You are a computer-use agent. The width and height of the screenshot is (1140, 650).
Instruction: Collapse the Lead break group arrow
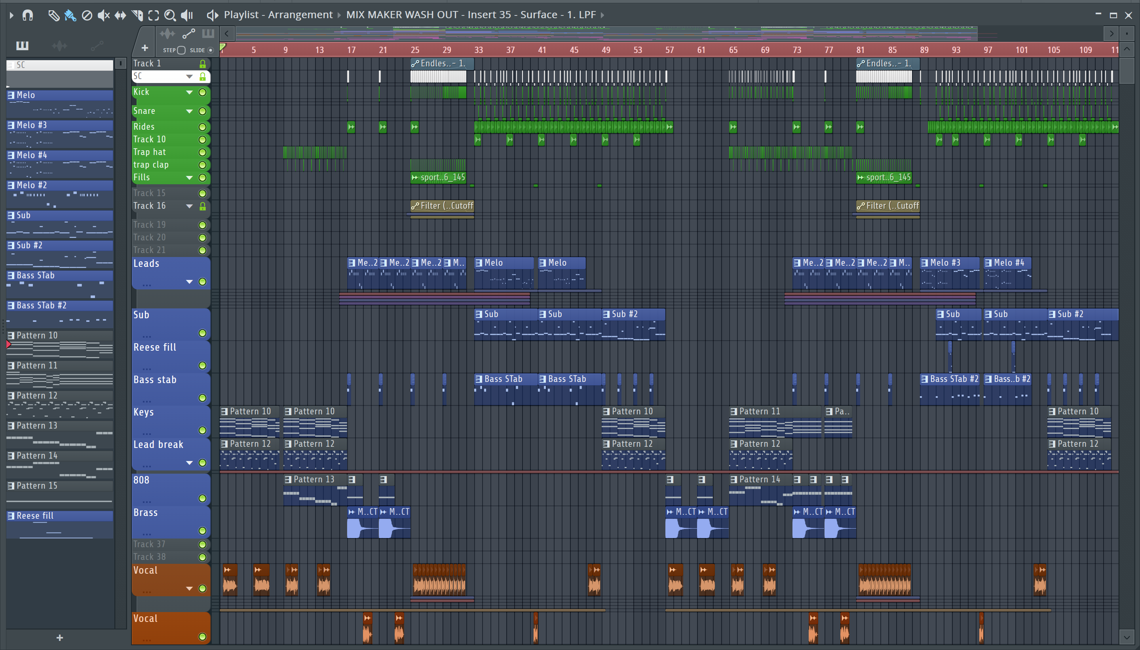pos(190,463)
